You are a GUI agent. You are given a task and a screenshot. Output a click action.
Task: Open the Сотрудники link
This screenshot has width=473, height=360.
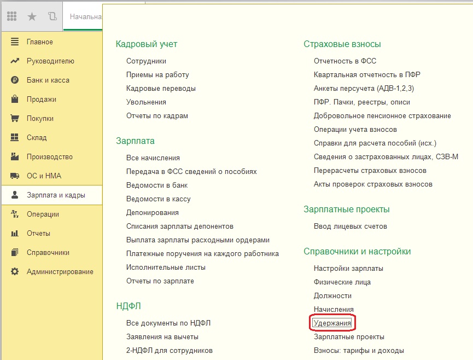point(146,61)
